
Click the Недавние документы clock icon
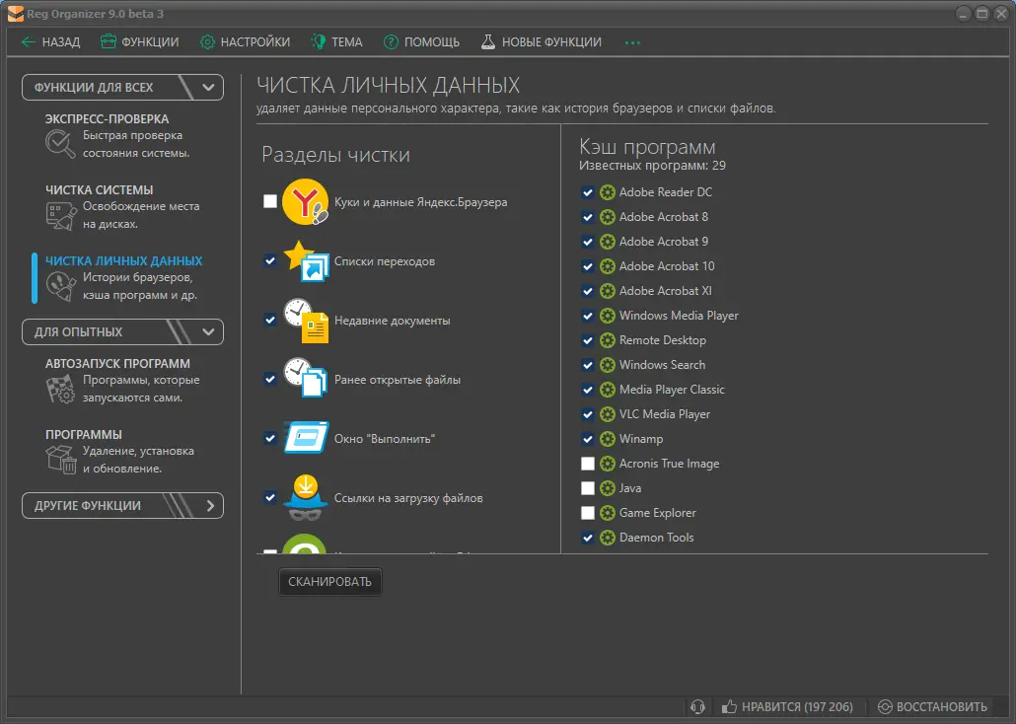pos(305,321)
